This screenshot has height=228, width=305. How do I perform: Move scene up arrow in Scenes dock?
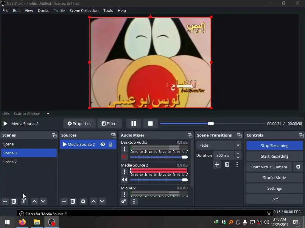click(35, 201)
